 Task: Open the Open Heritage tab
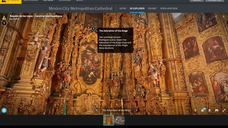(x=169, y=9)
